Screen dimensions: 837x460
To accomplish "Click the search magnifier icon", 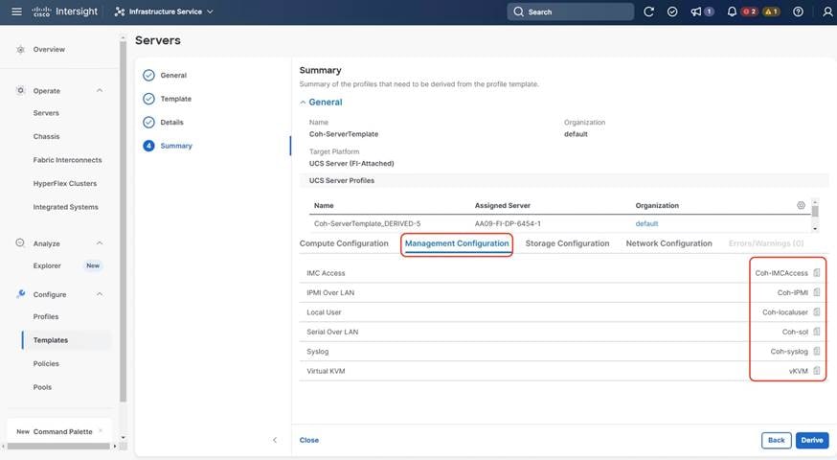I will point(518,11).
